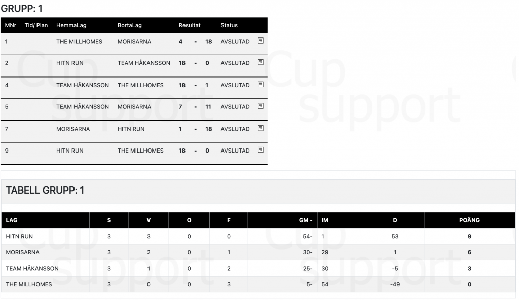Viewport: 519px width, 300px height.
Task: Click MORISARNA home team in match 7
Action: (x=73, y=129)
